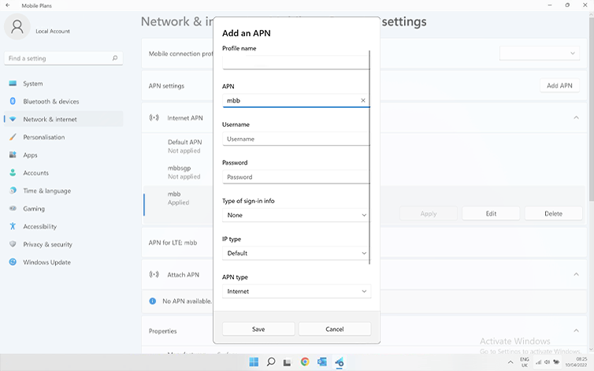The width and height of the screenshot is (594, 371).
Task: Clear the APN field with X icon
Action: (363, 101)
